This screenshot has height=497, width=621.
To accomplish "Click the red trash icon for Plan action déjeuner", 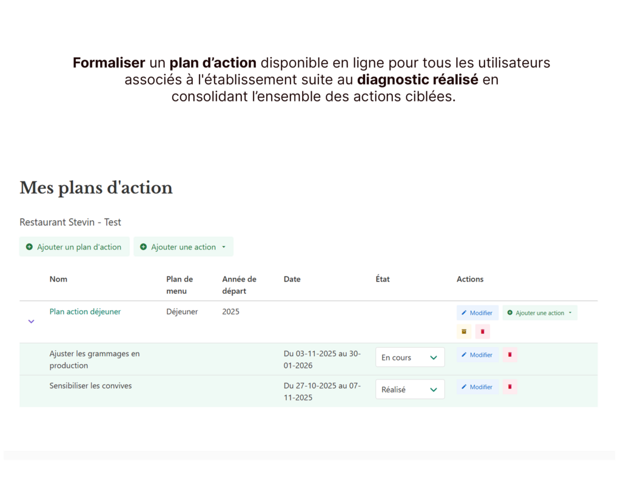I will click(x=482, y=331).
